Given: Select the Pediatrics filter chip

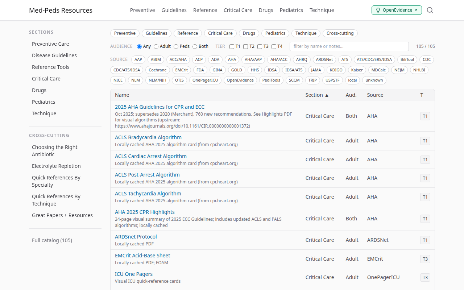Looking at the screenshot, I should 275,33.
